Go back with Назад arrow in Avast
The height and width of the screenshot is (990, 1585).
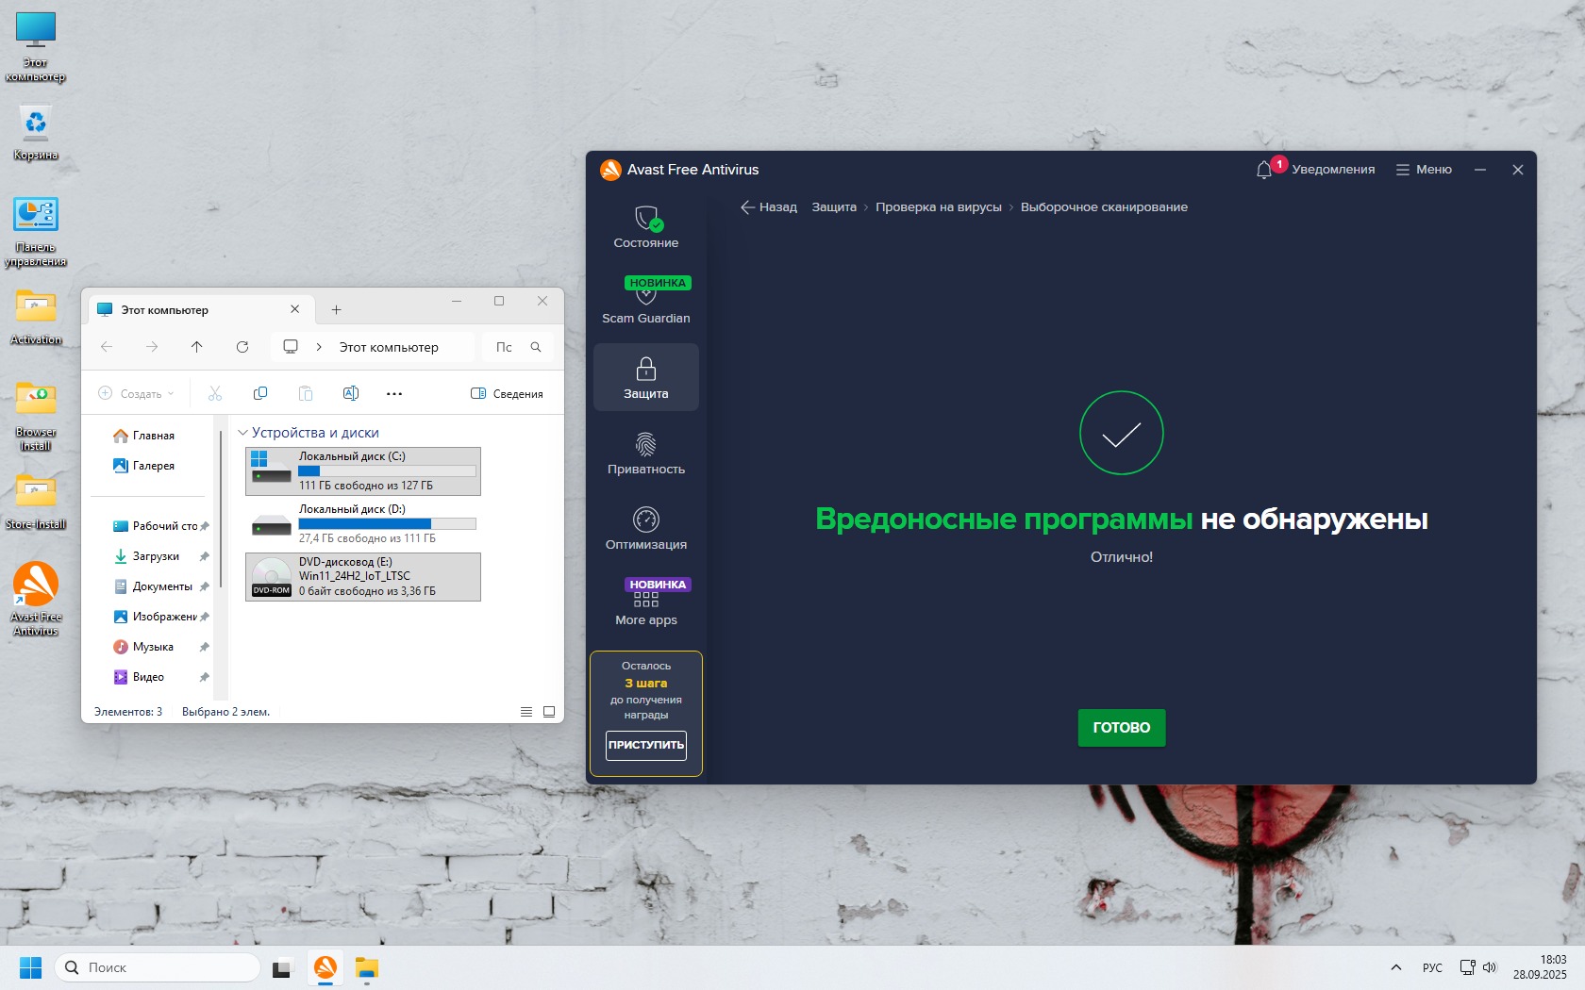tap(769, 207)
